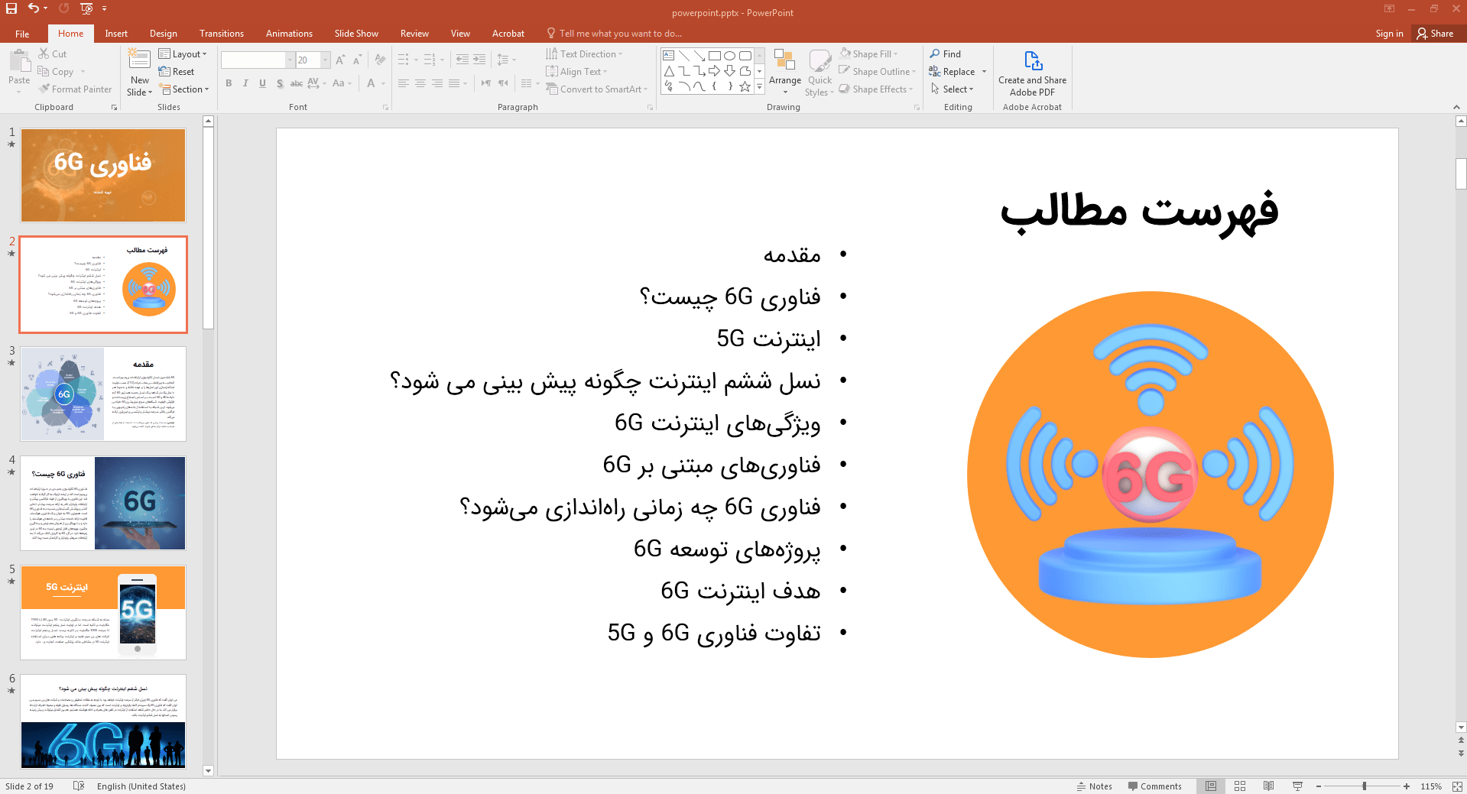Find text with the search icon
The image size is (1467, 794).
click(x=946, y=54)
